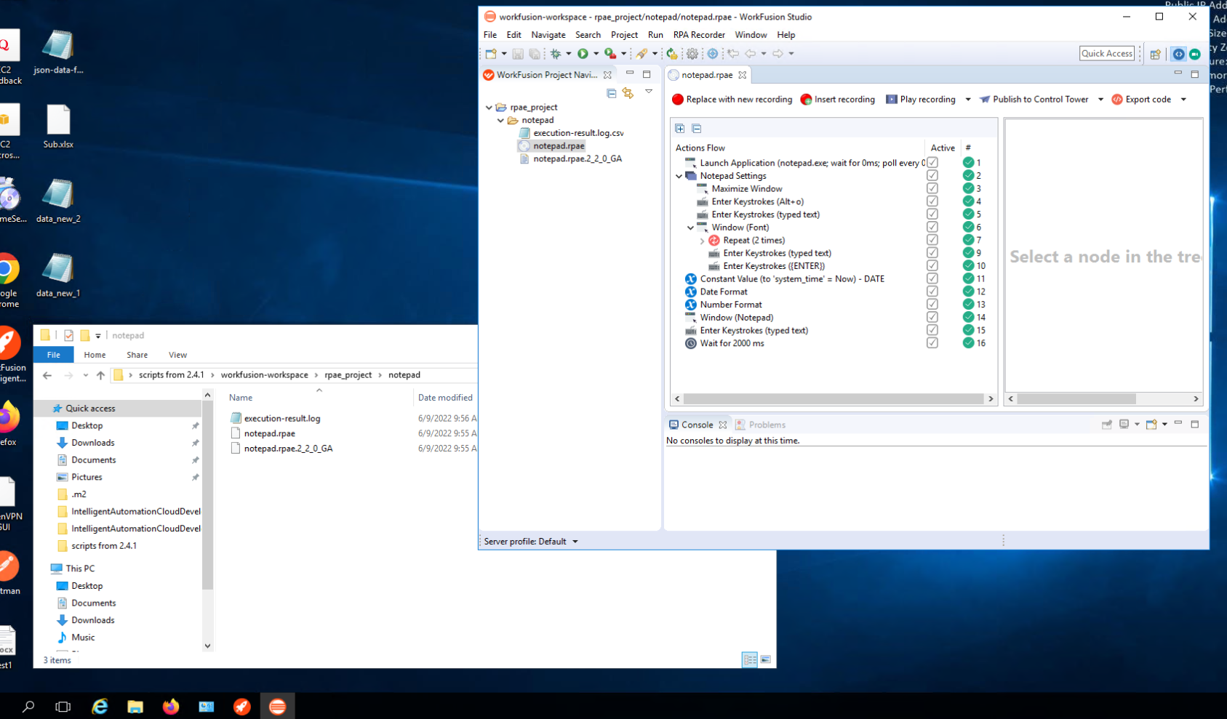Click Actions Flow horizontal scrollbar
Image resolution: width=1227 pixels, height=719 pixels.
pyautogui.click(x=834, y=399)
